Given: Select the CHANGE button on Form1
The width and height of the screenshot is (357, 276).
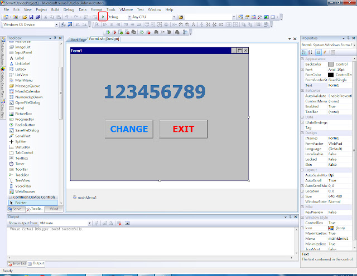Looking at the screenshot, I should pos(129,129).
